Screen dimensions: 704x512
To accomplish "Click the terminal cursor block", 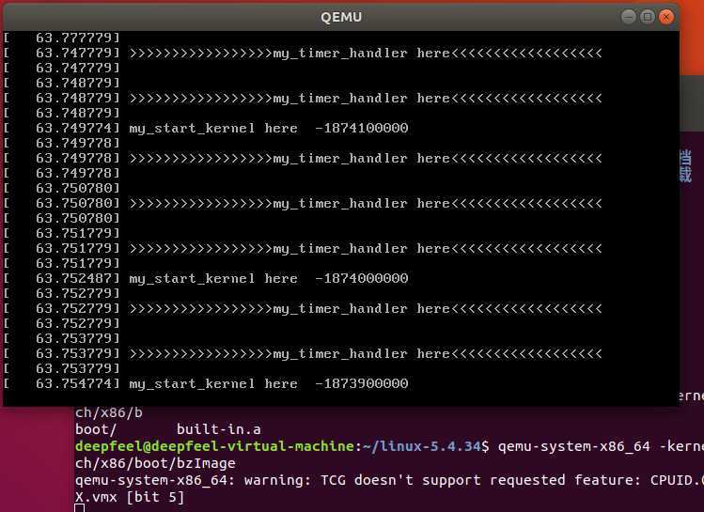I will [80, 508].
